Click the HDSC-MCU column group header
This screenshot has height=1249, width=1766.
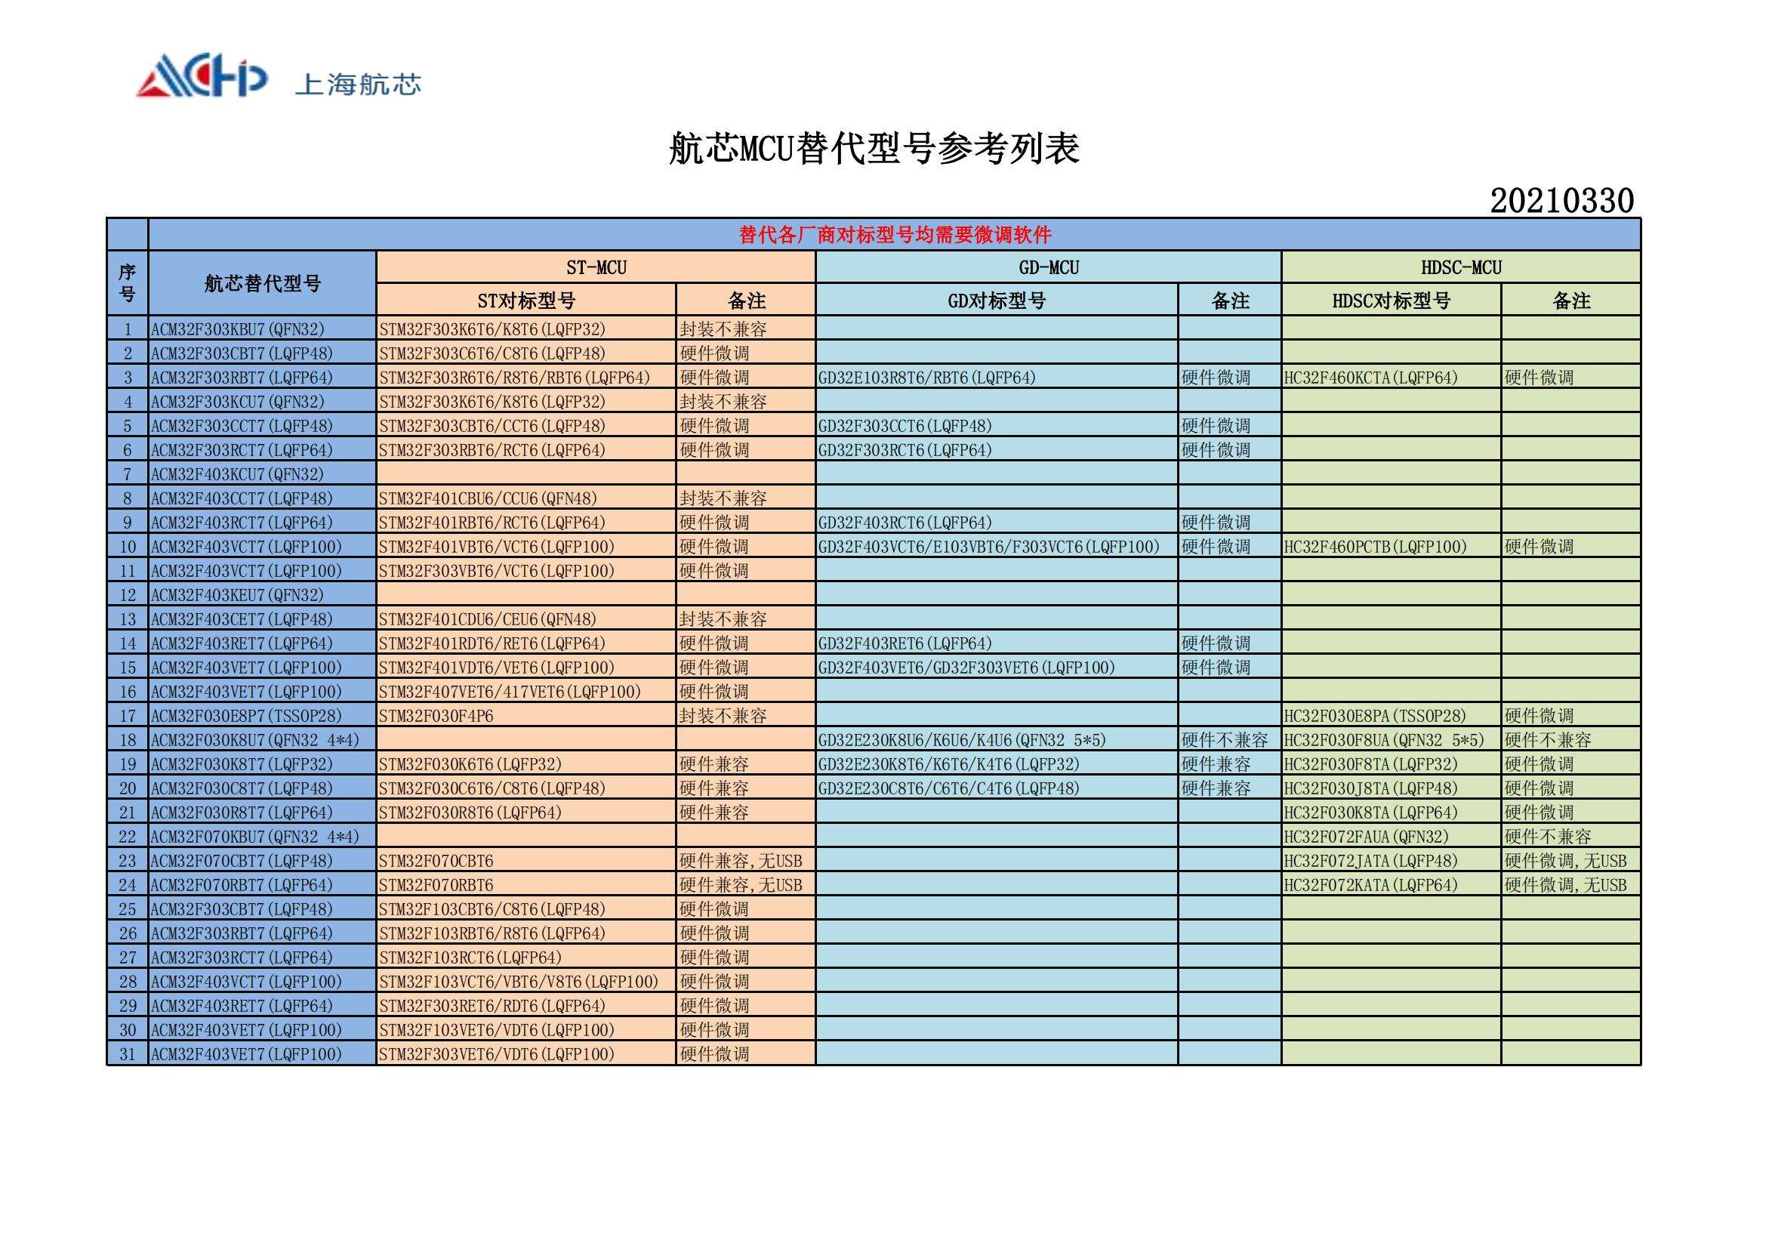[1461, 267]
